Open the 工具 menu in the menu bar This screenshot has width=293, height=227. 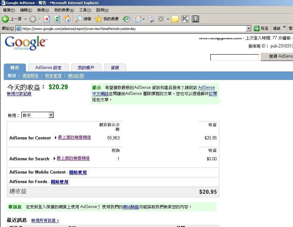[x=85, y=10]
